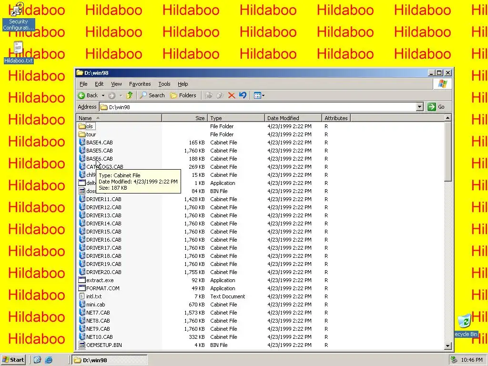Click the Start button
The width and height of the screenshot is (488, 366).
(13, 360)
